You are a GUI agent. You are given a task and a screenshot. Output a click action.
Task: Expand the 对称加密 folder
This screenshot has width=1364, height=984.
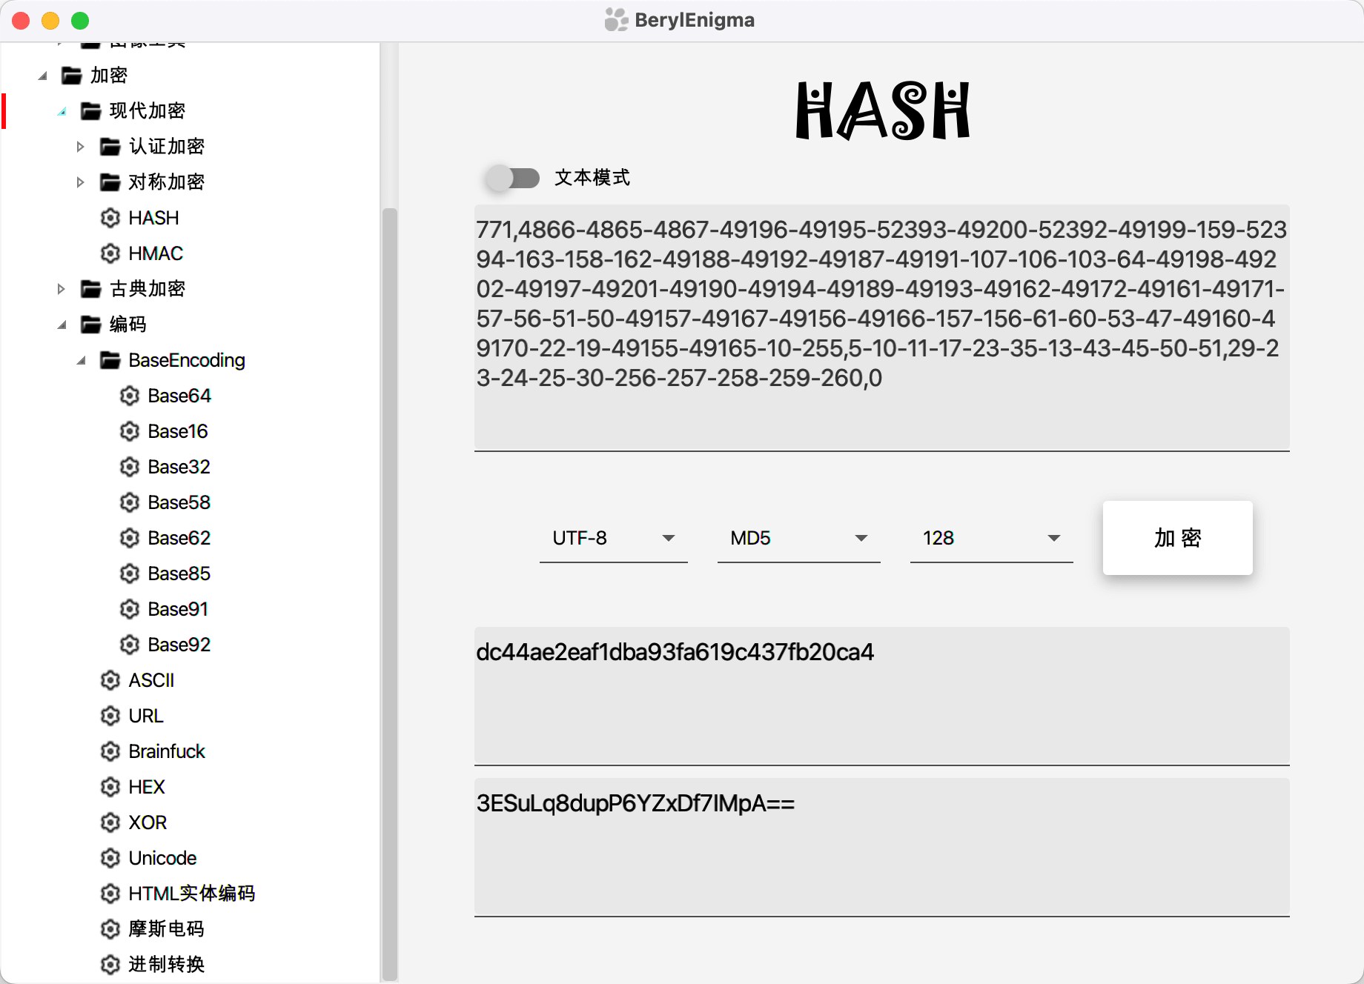(80, 182)
